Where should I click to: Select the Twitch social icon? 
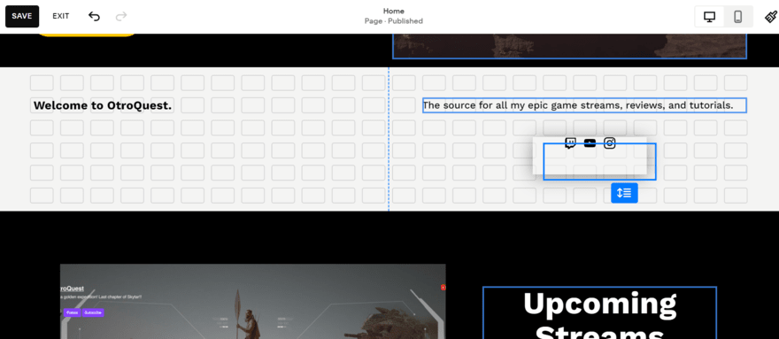(x=570, y=143)
